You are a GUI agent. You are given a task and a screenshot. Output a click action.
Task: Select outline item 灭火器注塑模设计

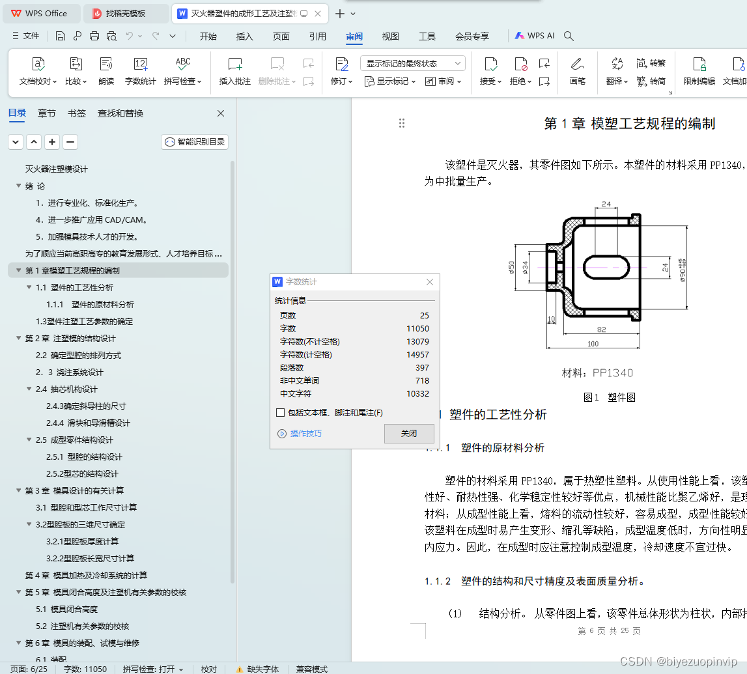coord(56,169)
